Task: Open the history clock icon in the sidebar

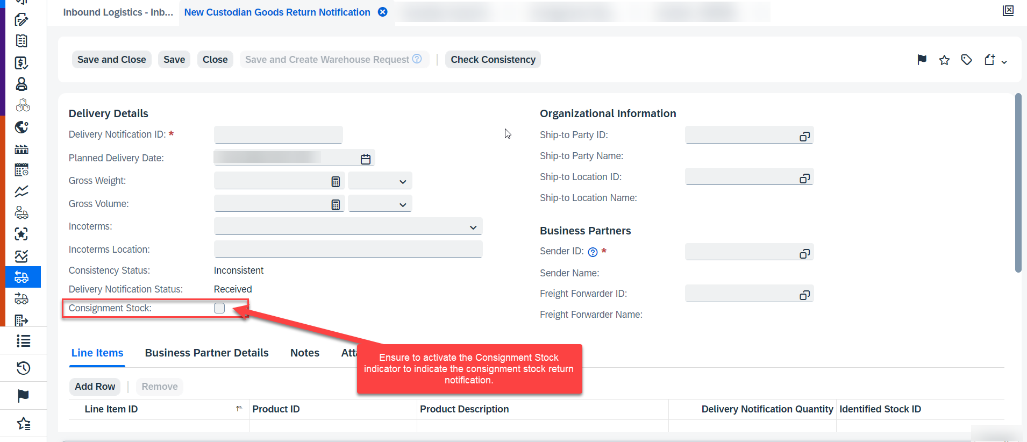Action: pos(23,368)
